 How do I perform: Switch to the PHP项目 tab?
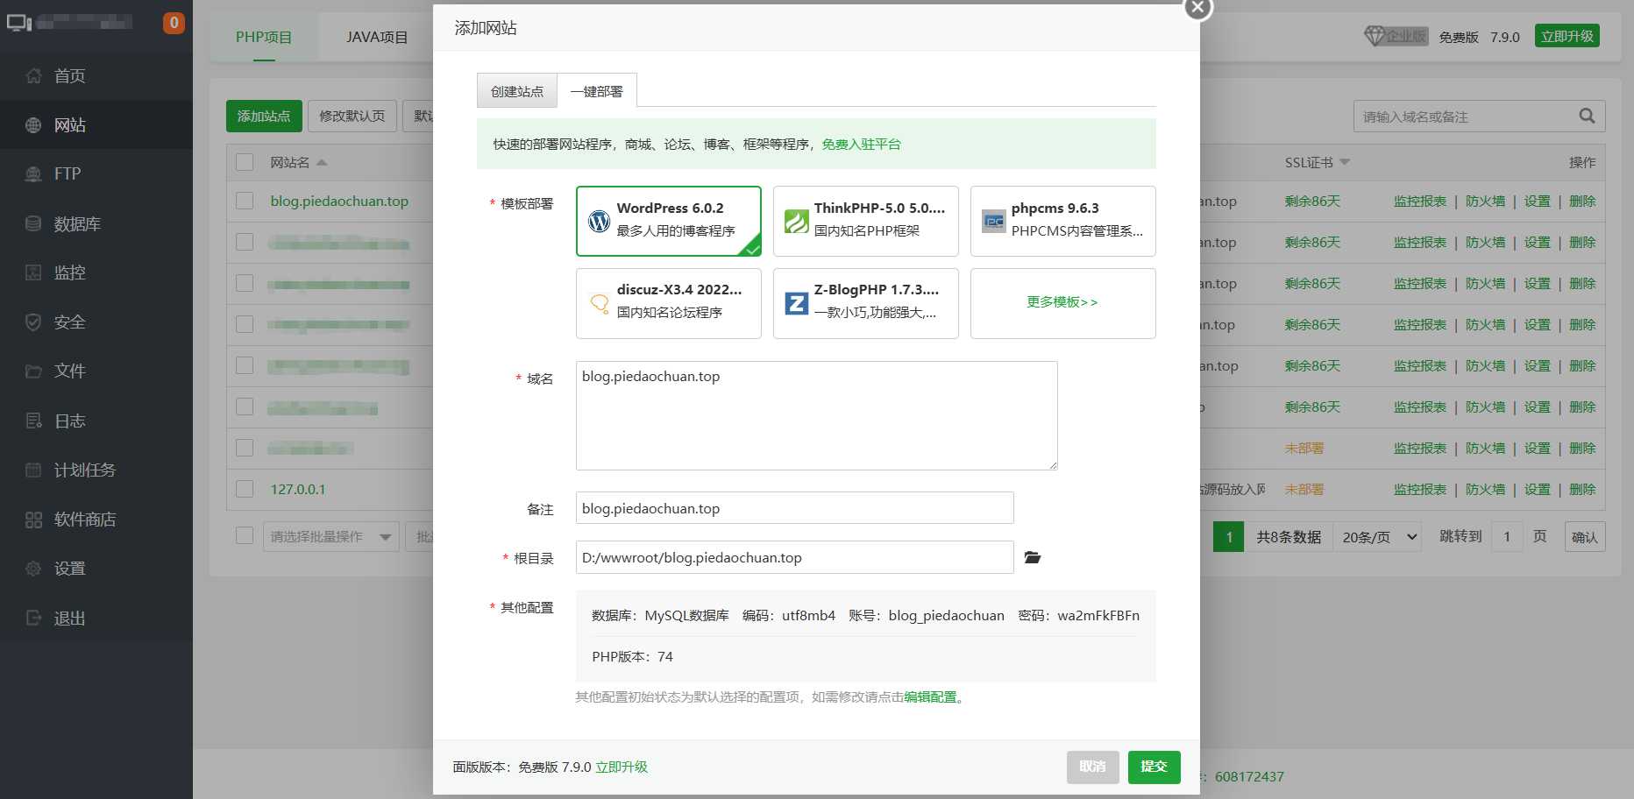coord(264,37)
